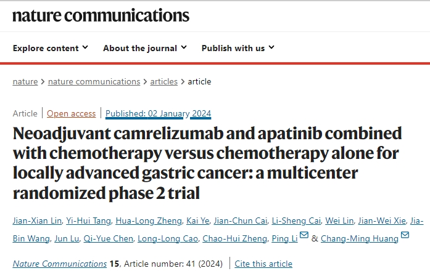This screenshot has width=430, height=271.
Task: Open the About the journal dropdown
Action: pos(145,48)
